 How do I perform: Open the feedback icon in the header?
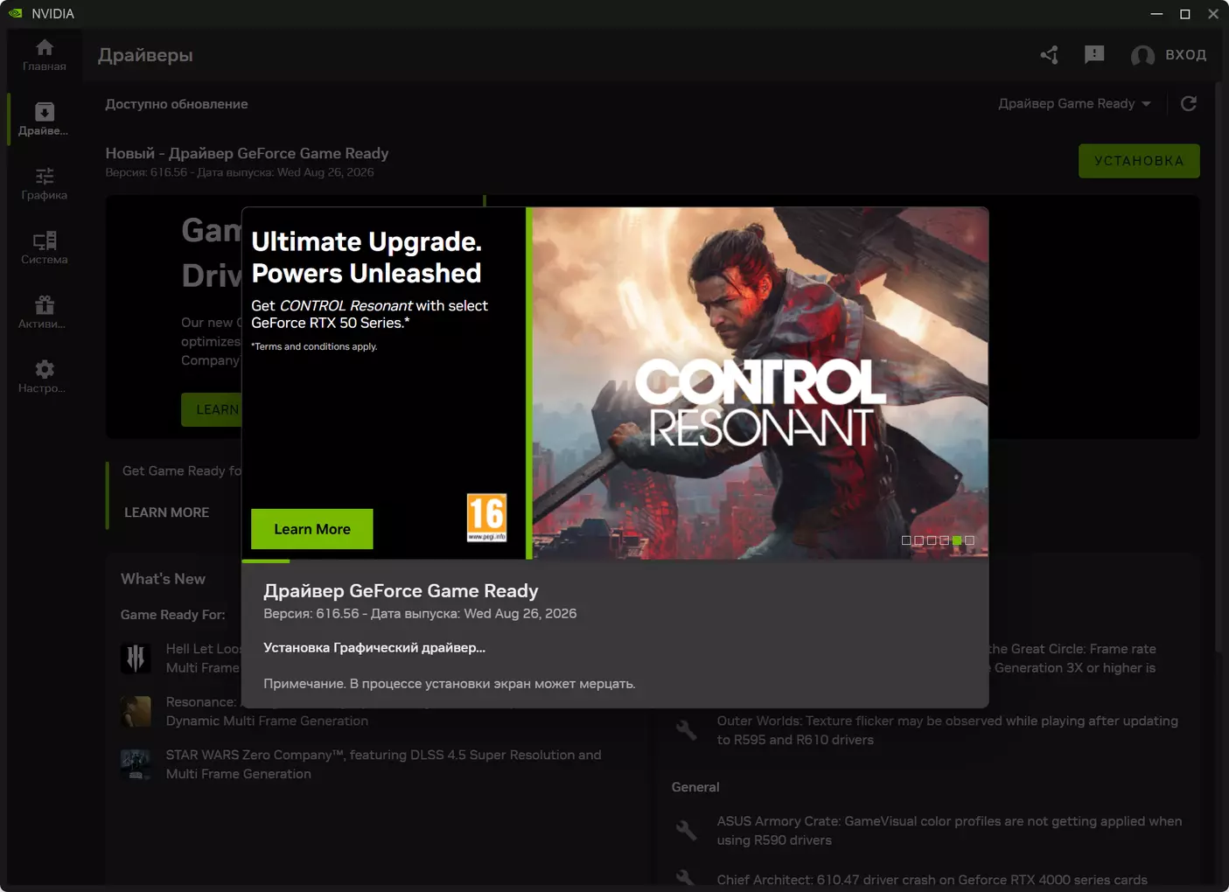click(1094, 55)
